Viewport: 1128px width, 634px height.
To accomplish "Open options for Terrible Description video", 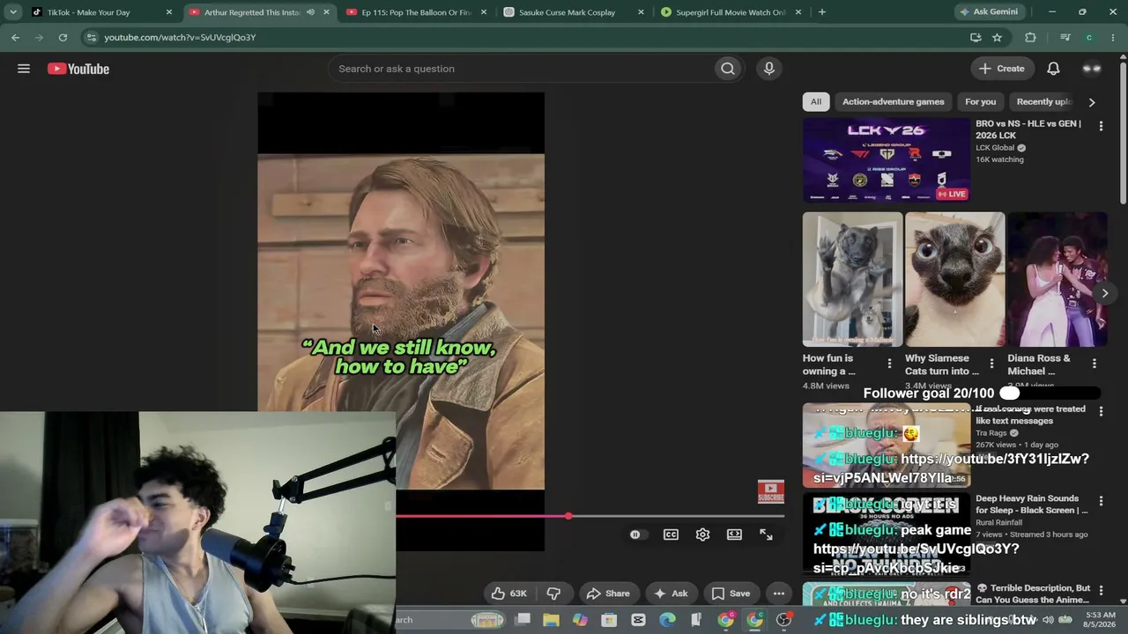I will pos(1101,591).
